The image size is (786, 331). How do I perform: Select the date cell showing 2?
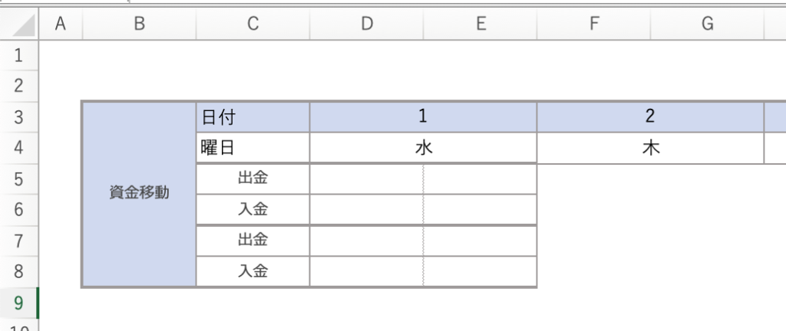(650, 117)
